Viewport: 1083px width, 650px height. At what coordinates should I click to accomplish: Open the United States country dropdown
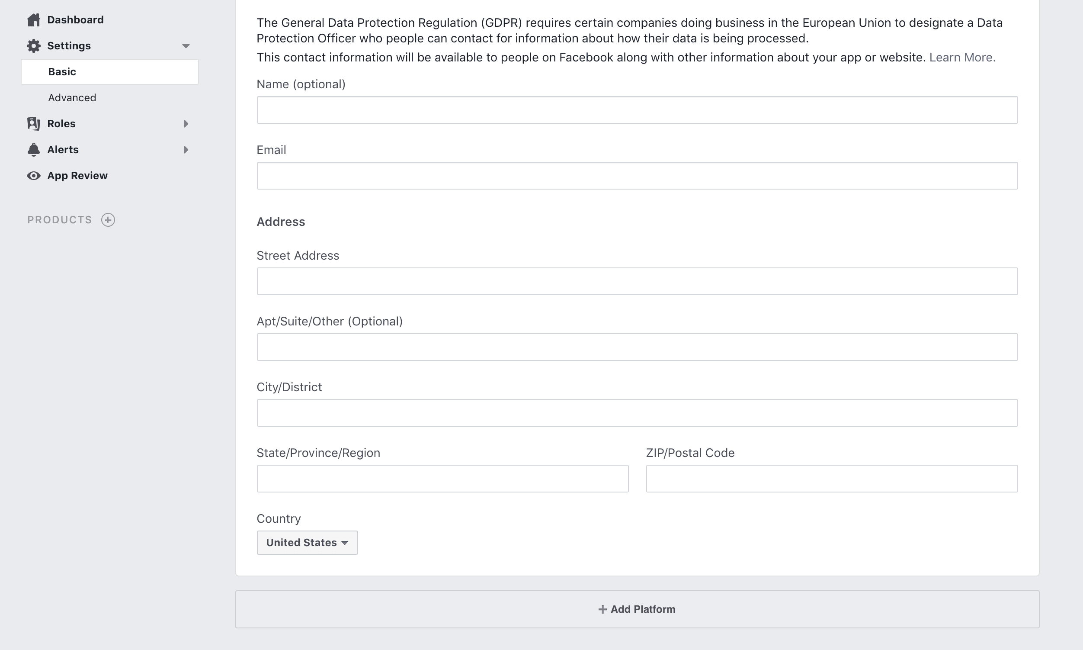307,543
